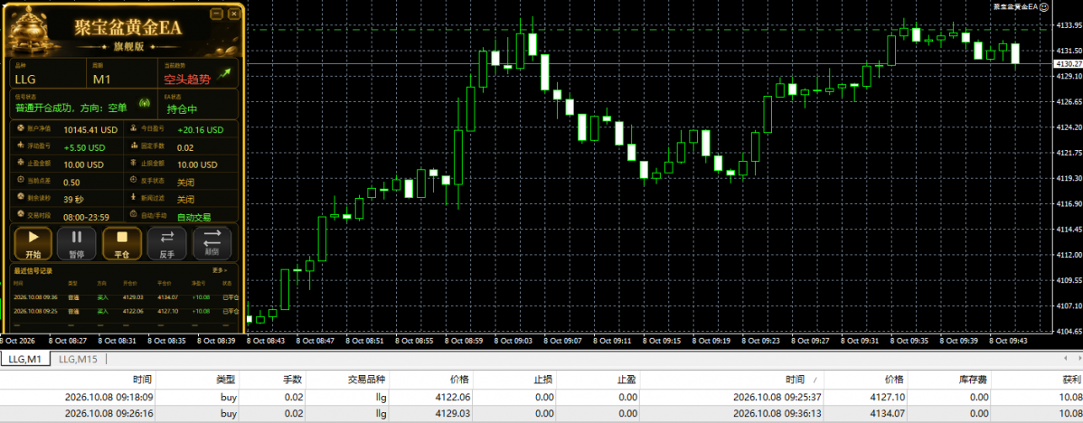This screenshot has width=1083, height=423.
Task: Click the signal record dated 2026.10.08 09:36
Action: pyautogui.click(x=125, y=296)
